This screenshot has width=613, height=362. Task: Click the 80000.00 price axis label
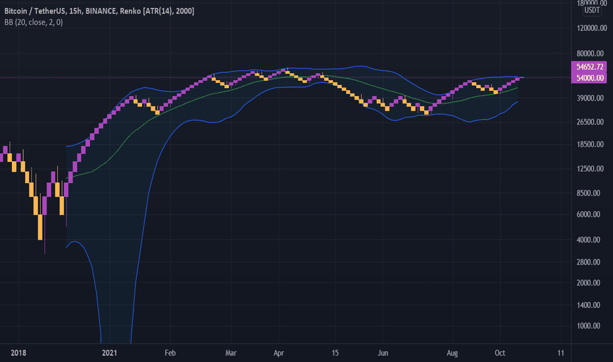(x=592, y=53)
